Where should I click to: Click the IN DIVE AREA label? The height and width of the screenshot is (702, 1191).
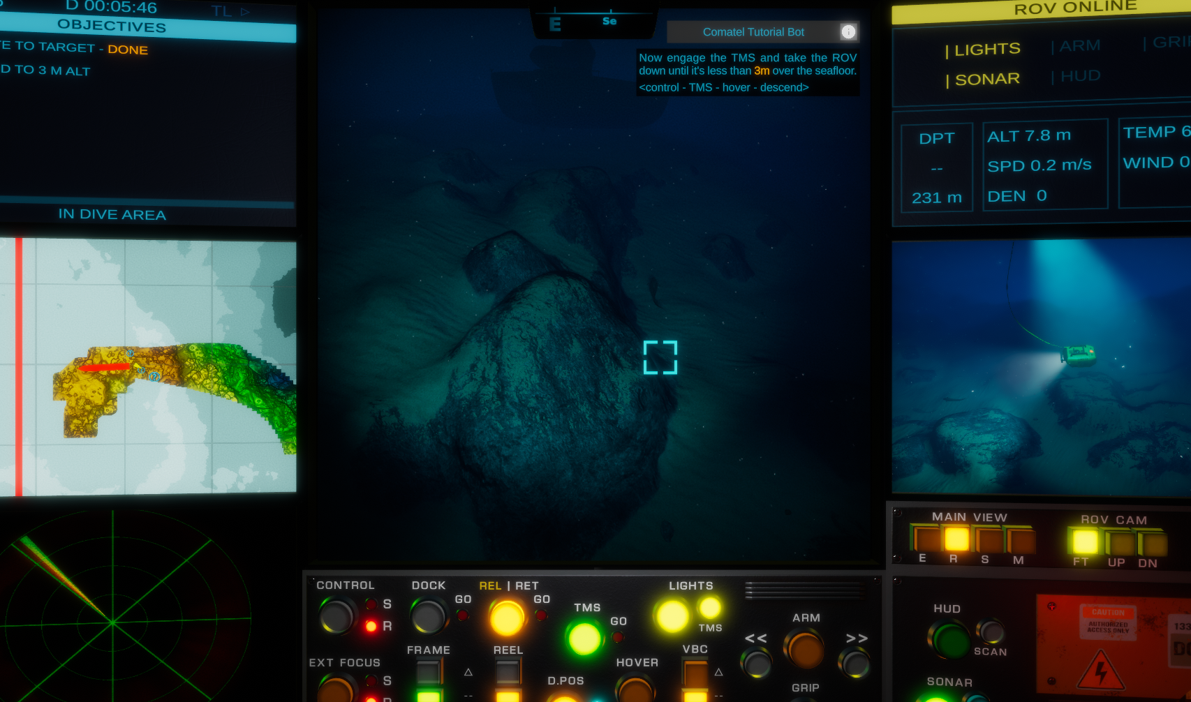point(112,214)
